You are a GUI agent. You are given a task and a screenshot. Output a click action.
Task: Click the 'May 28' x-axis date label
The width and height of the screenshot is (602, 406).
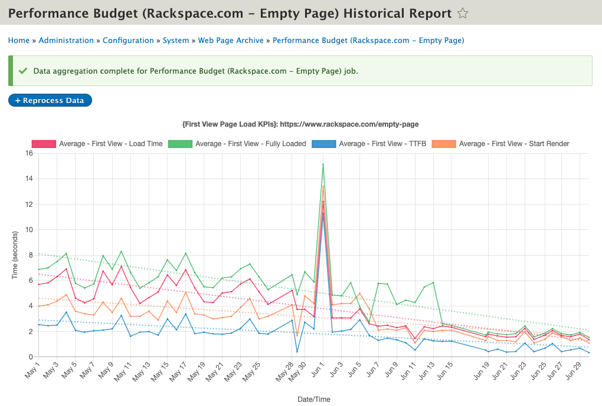pos(284,371)
